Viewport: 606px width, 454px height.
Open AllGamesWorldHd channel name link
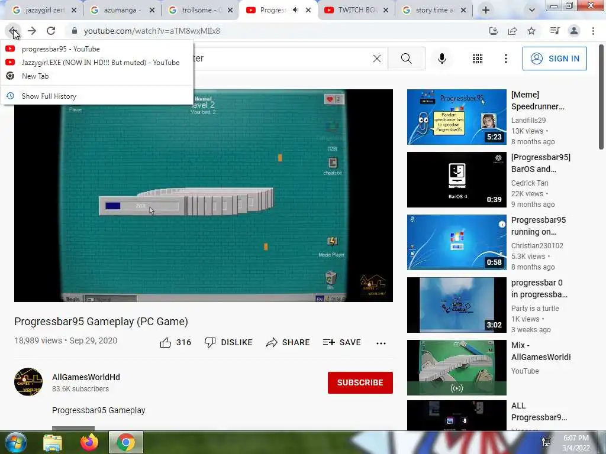coord(86,377)
